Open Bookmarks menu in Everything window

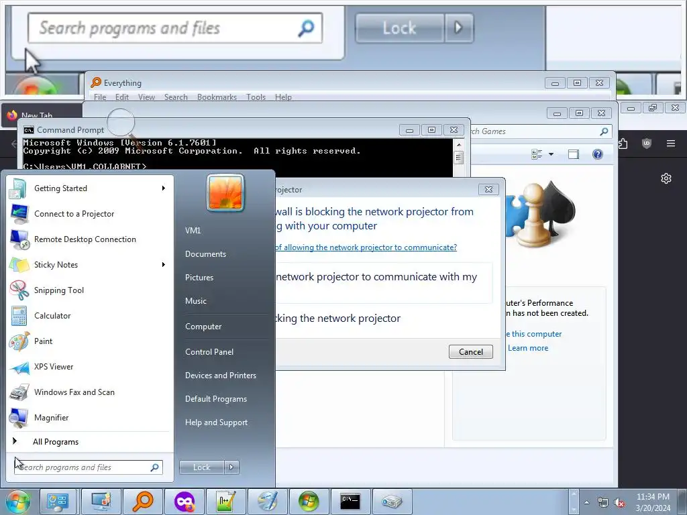217,97
